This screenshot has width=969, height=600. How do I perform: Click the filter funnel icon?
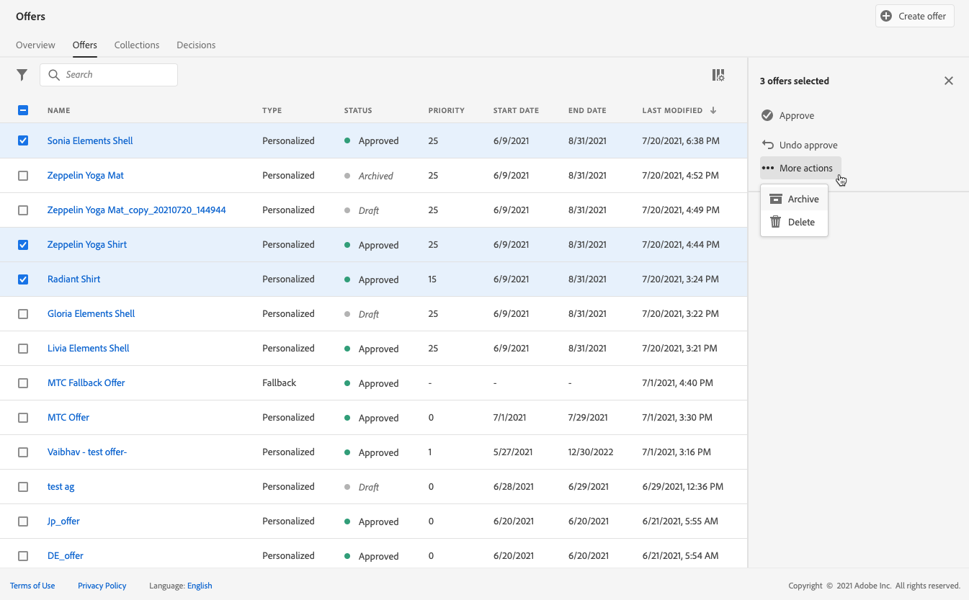pos(22,75)
